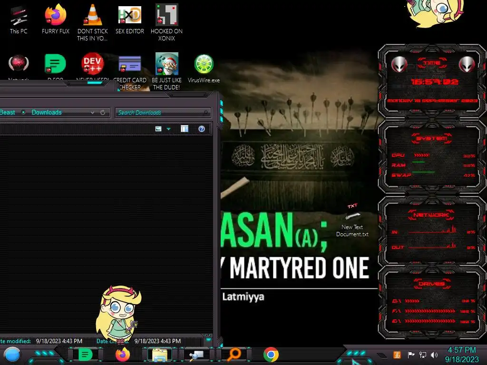Open the green chat app on the taskbar
The image size is (487, 365).
[86, 355]
